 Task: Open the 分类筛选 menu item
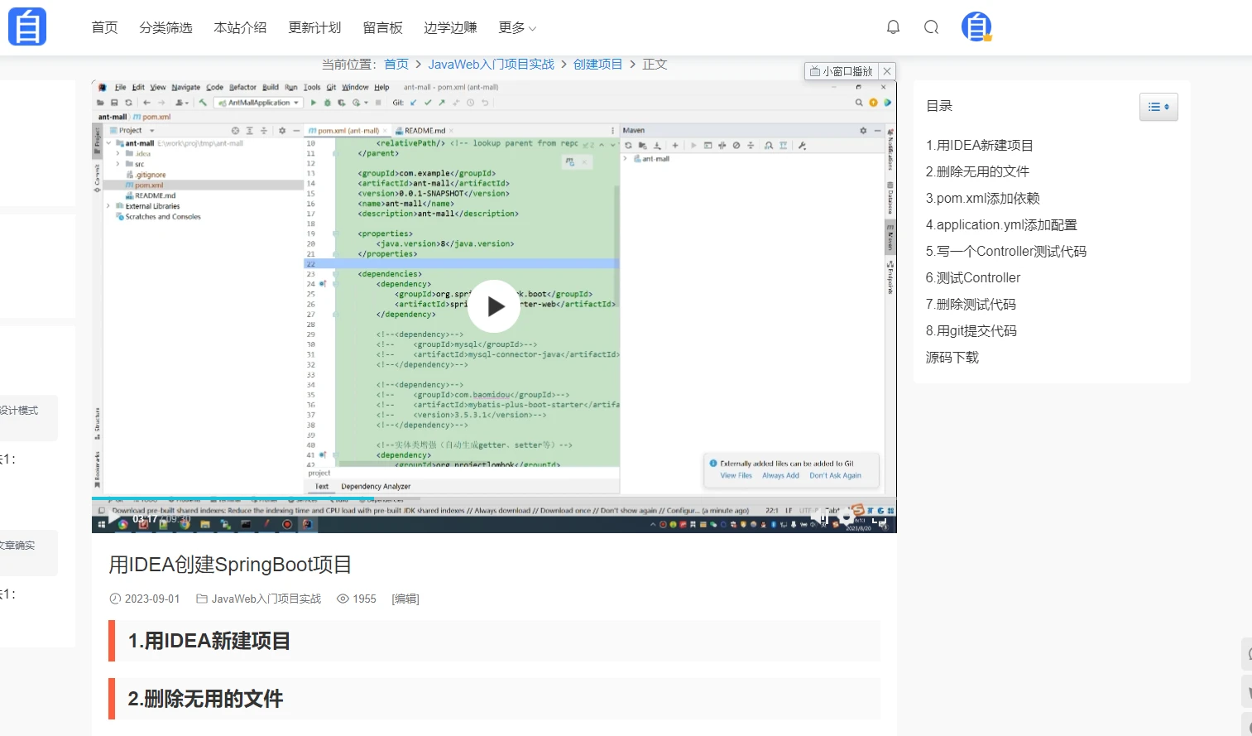(x=165, y=27)
